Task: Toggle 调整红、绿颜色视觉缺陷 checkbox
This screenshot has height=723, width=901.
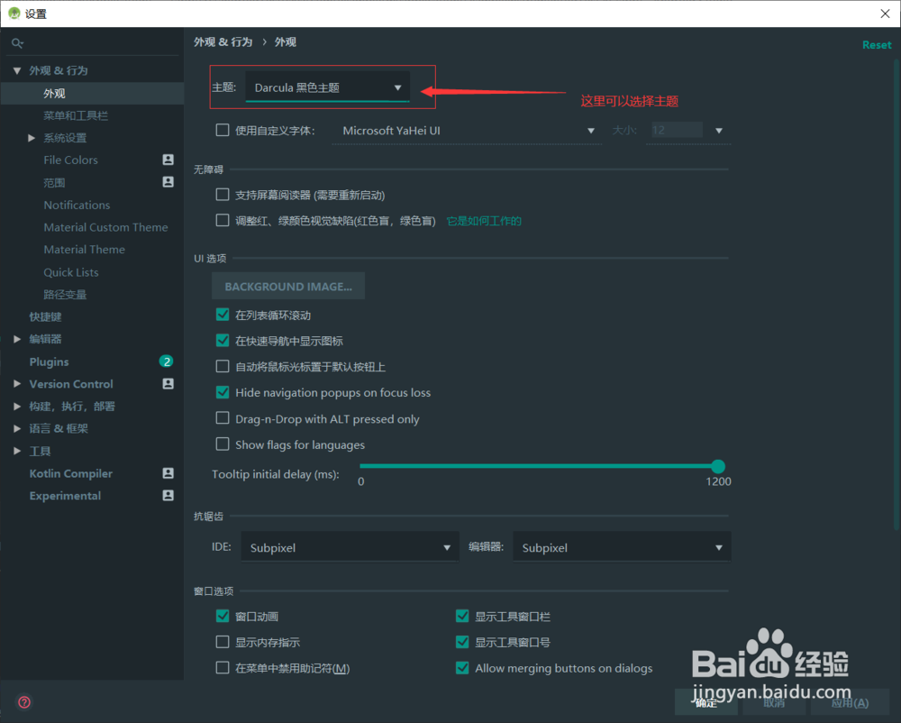Action: 223,220
